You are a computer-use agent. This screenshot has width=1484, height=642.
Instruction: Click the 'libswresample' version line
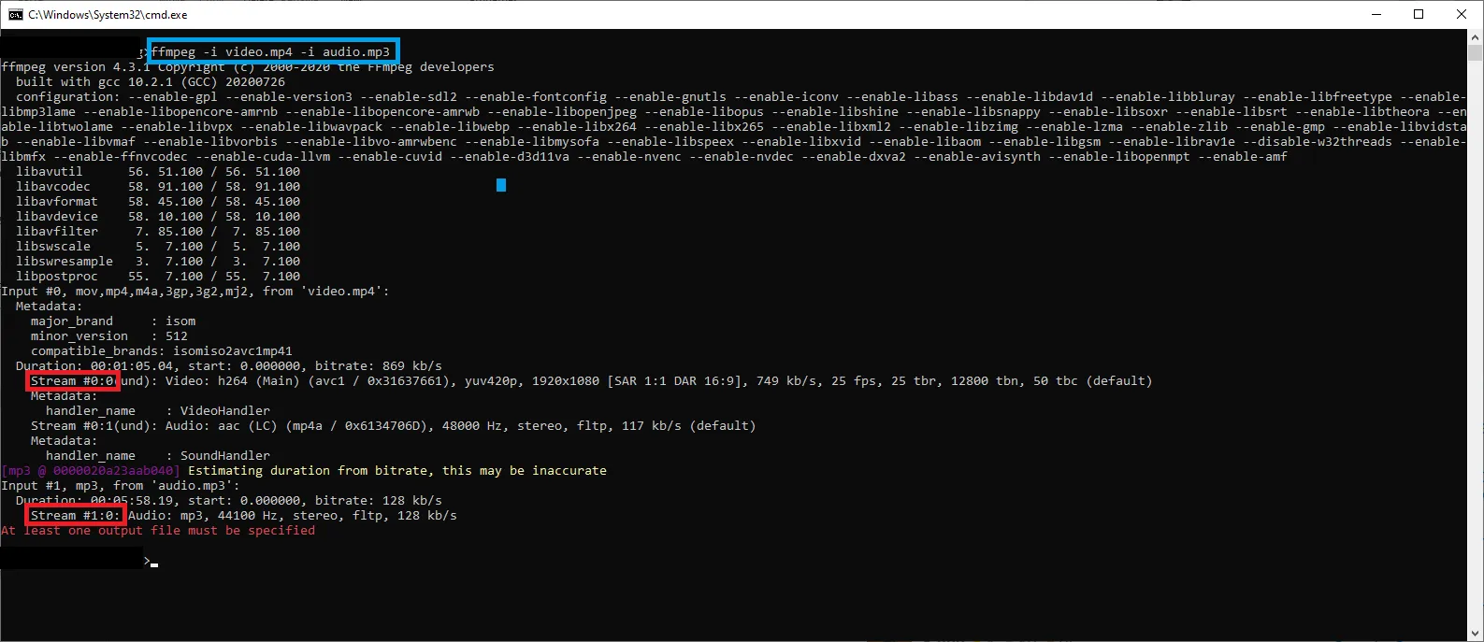[x=158, y=261]
